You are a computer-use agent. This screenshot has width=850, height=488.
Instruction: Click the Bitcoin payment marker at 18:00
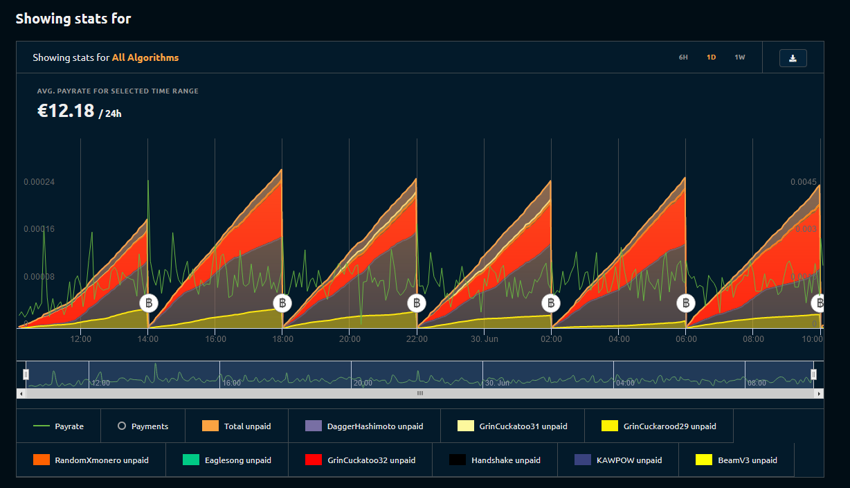click(x=282, y=303)
